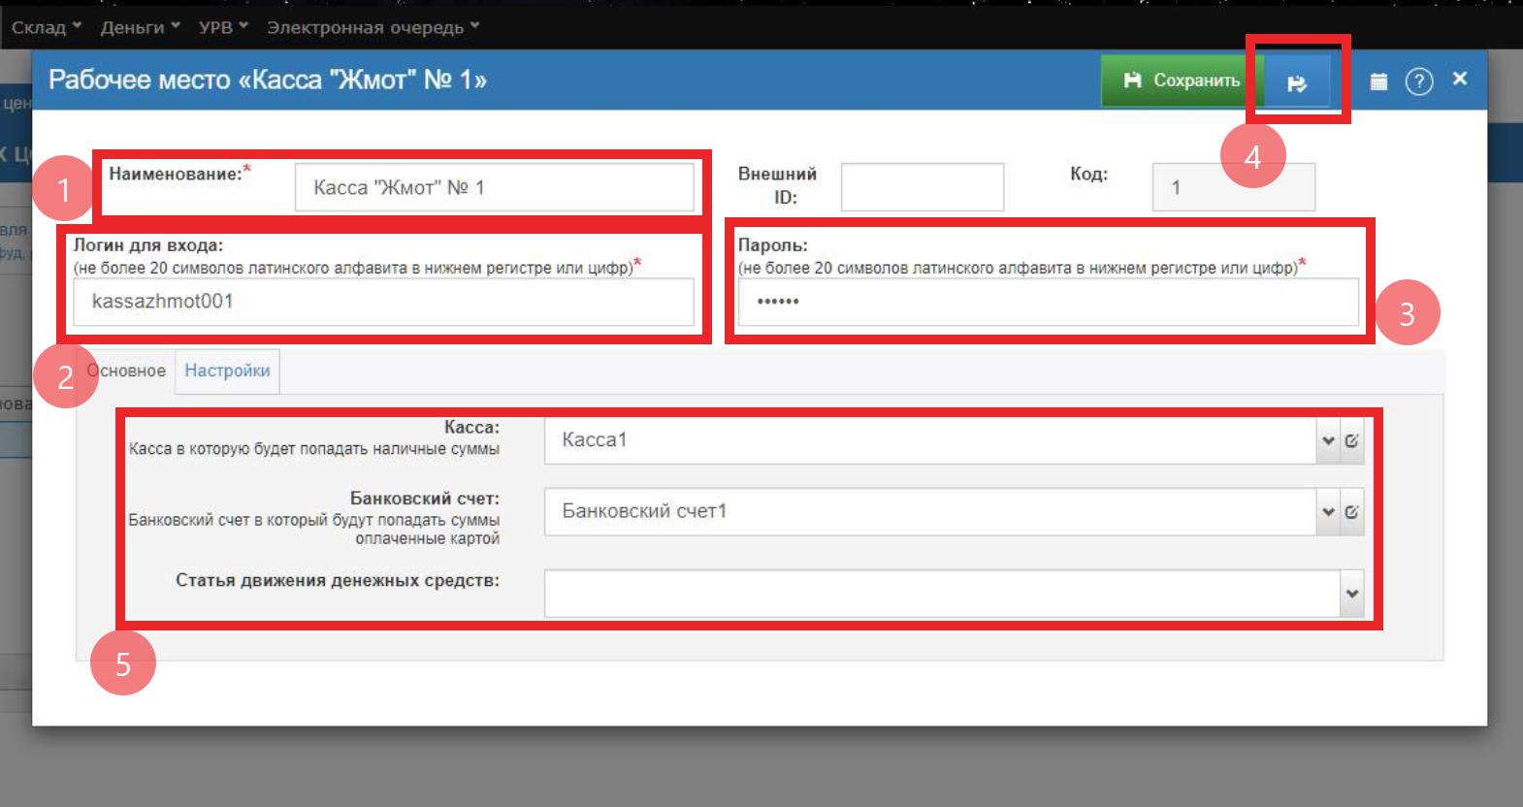Click into the Пароль field
Image resolution: width=1523 pixels, height=807 pixels.
tap(1048, 302)
